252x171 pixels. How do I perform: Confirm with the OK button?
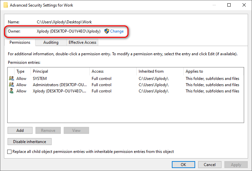point(183,165)
